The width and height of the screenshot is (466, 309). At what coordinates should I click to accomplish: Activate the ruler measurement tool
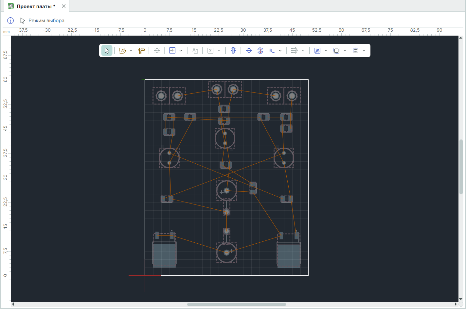(141, 51)
